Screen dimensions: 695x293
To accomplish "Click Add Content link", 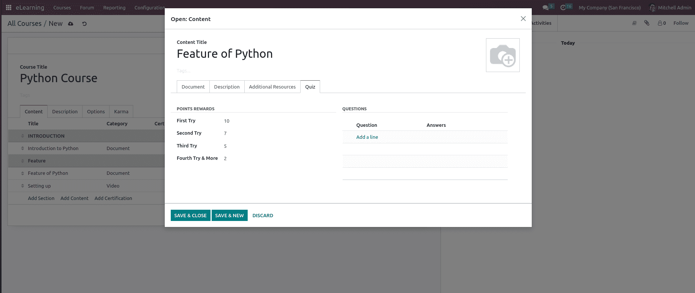I will 74,198.
